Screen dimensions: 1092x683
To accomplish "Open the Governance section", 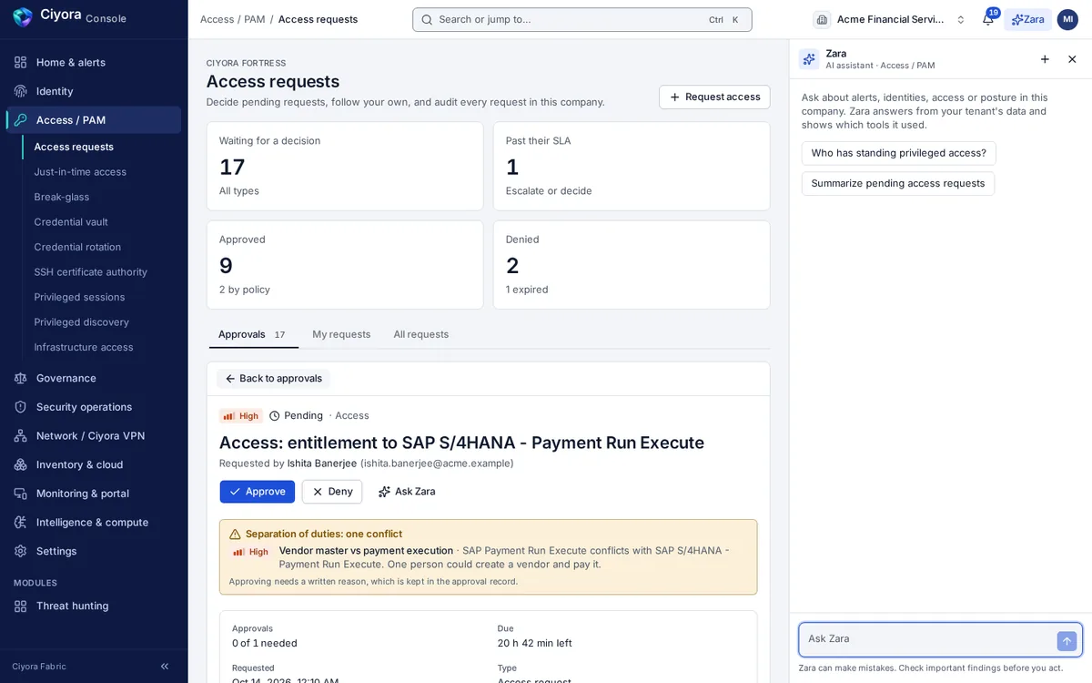I will point(94,378).
